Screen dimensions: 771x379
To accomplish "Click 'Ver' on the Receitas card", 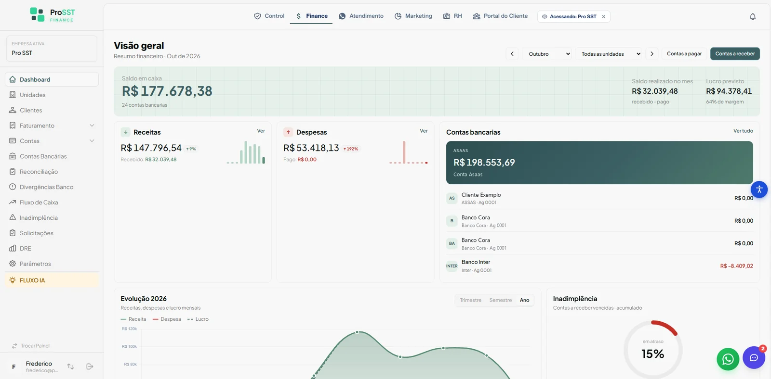I will tap(261, 131).
